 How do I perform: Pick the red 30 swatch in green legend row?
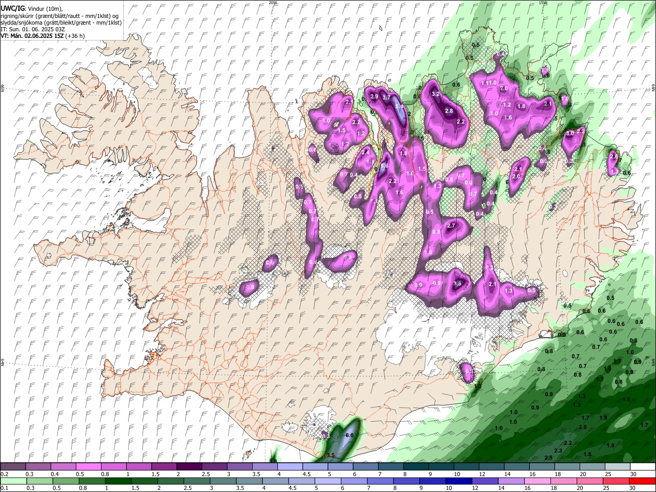pos(643,481)
